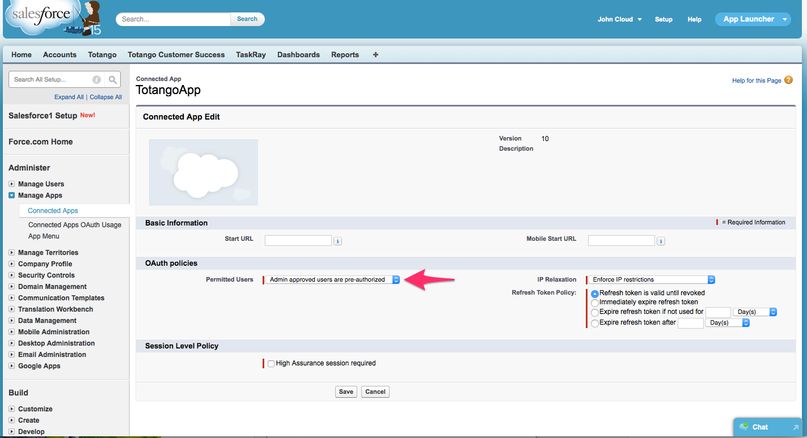Open the Permitted Users dropdown
This screenshot has width=807, height=438.
pos(333,279)
